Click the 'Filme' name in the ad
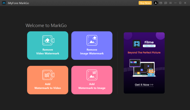Screen dimensions: 190x110 coord(149,42)
